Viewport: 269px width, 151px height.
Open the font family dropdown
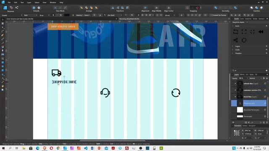pos(12,15)
